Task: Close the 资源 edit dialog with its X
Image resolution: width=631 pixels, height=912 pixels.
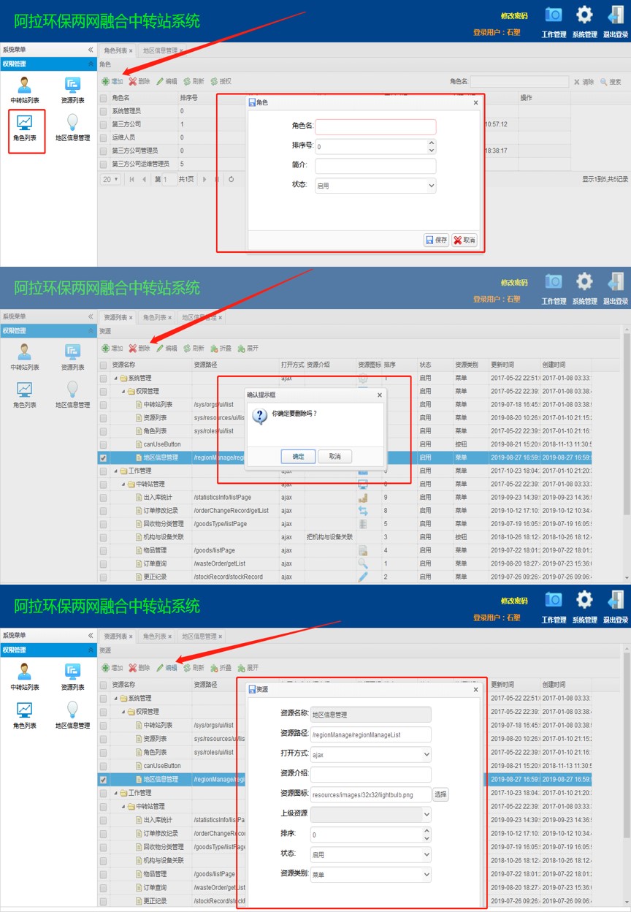Action: click(x=475, y=689)
